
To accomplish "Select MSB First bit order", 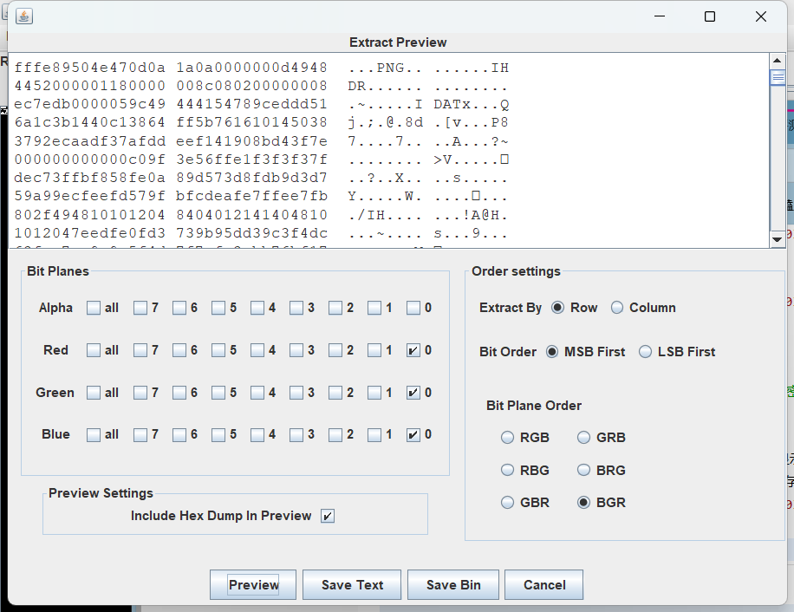I will 552,352.
